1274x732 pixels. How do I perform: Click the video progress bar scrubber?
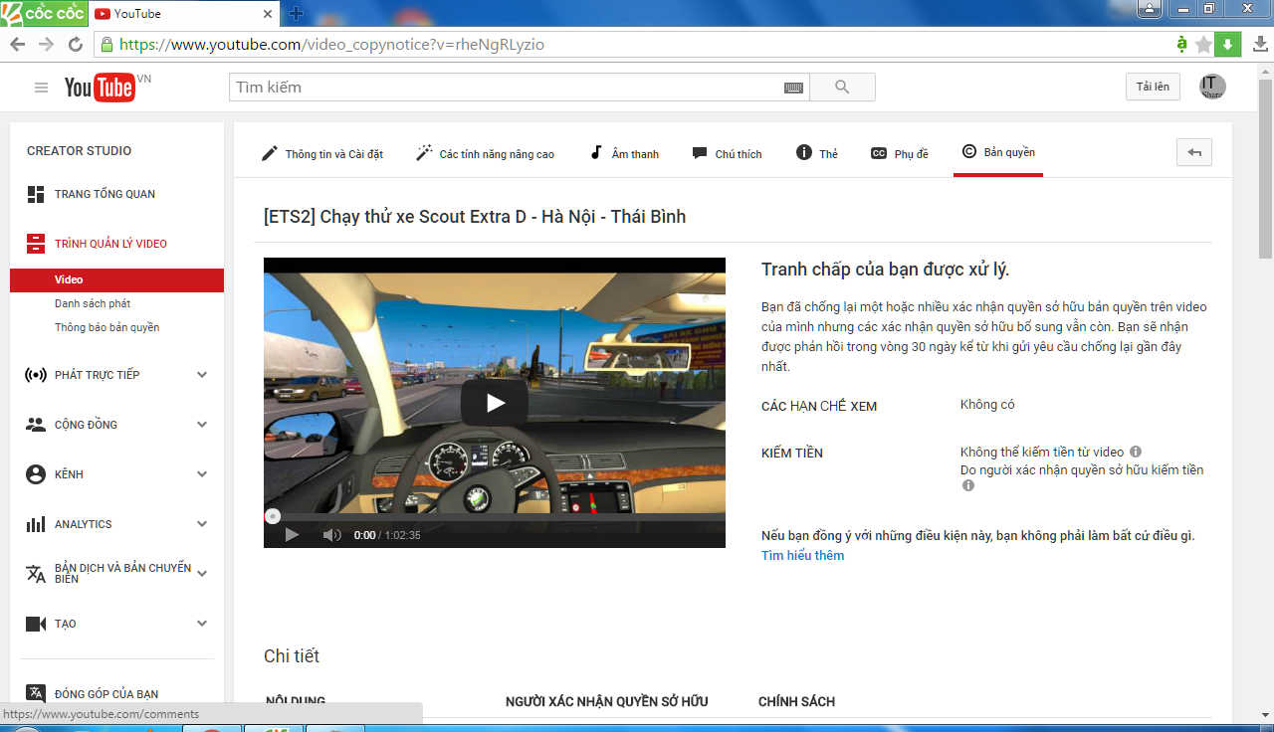[x=273, y=516]
